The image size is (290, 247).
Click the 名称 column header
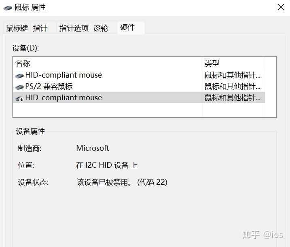click(x=23, y=63)
